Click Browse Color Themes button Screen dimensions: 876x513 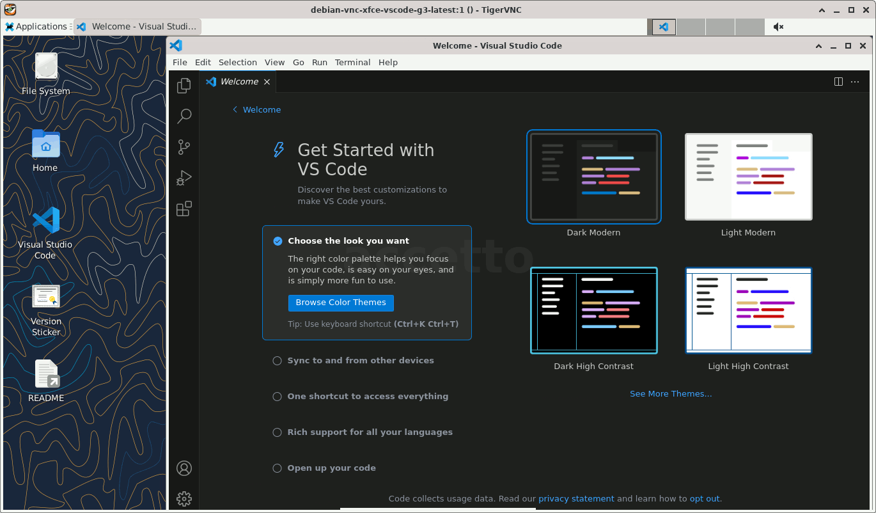[x=341, y=303]
